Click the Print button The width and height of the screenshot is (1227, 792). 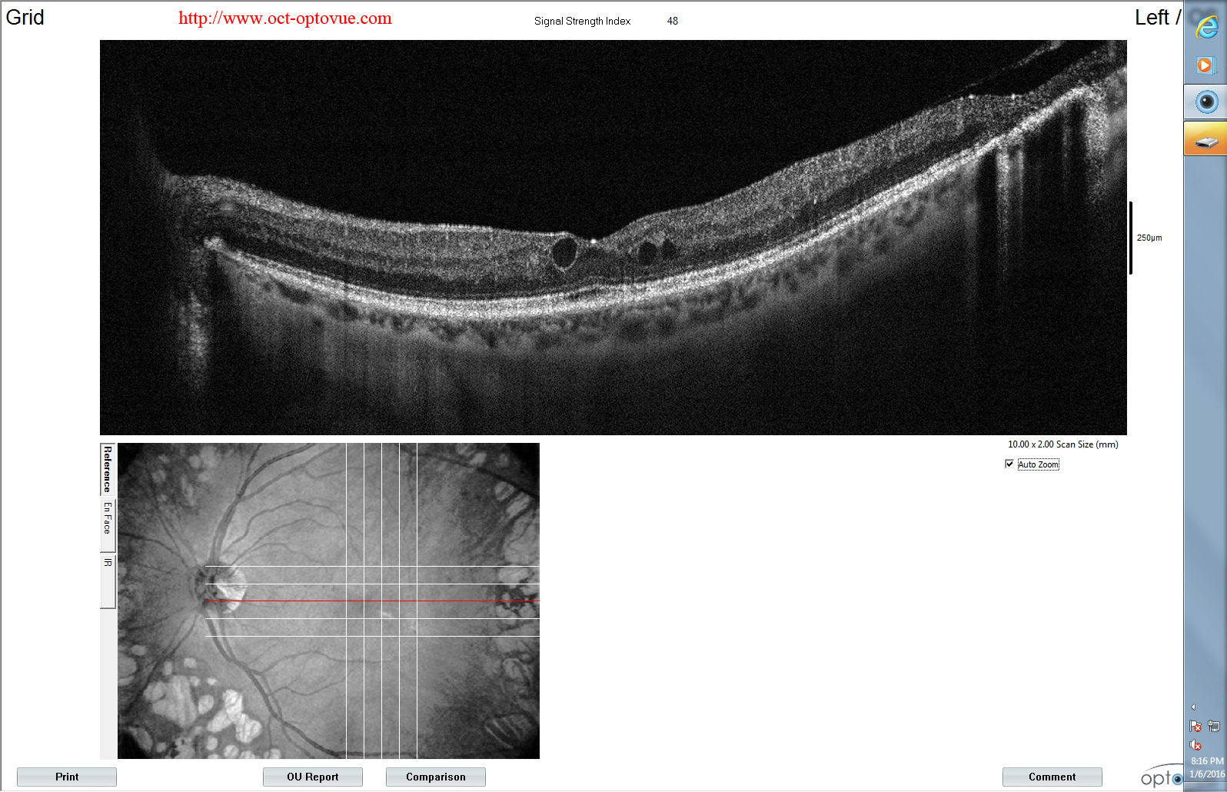click(x=67, y=777)
